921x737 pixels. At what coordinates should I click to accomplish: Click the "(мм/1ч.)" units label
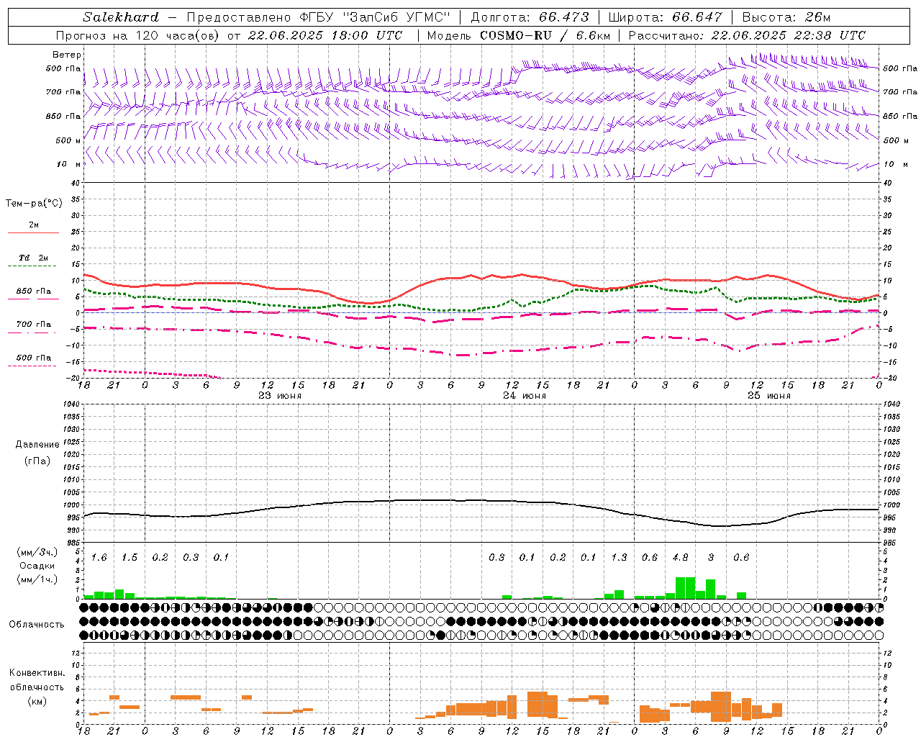pyautogui.click(x=37, y=579)
